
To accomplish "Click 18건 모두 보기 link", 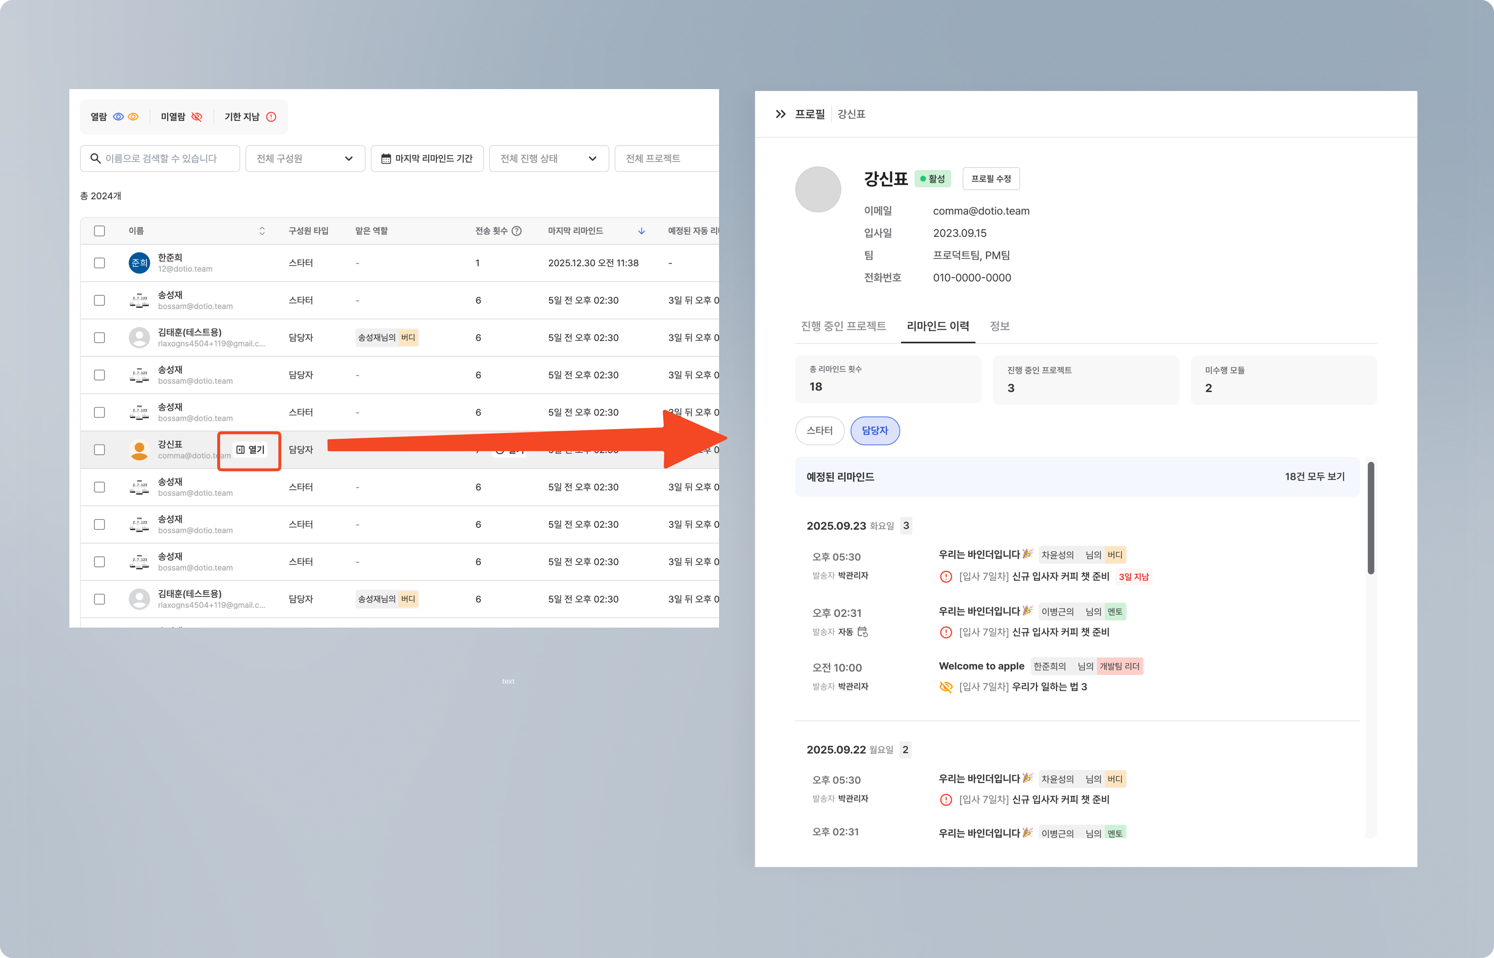I will click(x=1314, y=476).
